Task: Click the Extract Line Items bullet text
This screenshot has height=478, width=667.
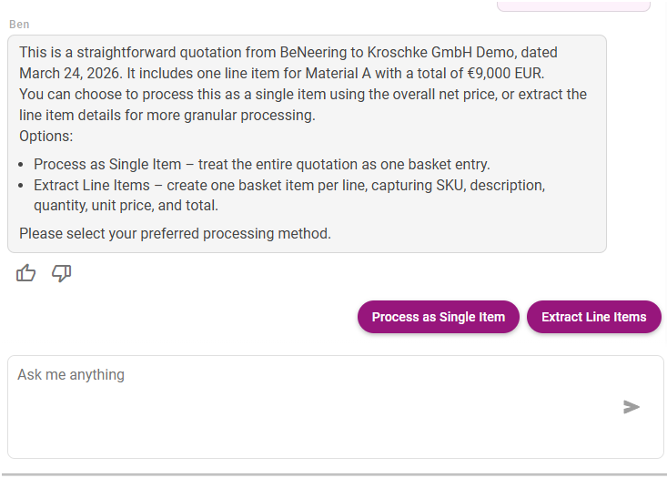Action: click(289, 186)
